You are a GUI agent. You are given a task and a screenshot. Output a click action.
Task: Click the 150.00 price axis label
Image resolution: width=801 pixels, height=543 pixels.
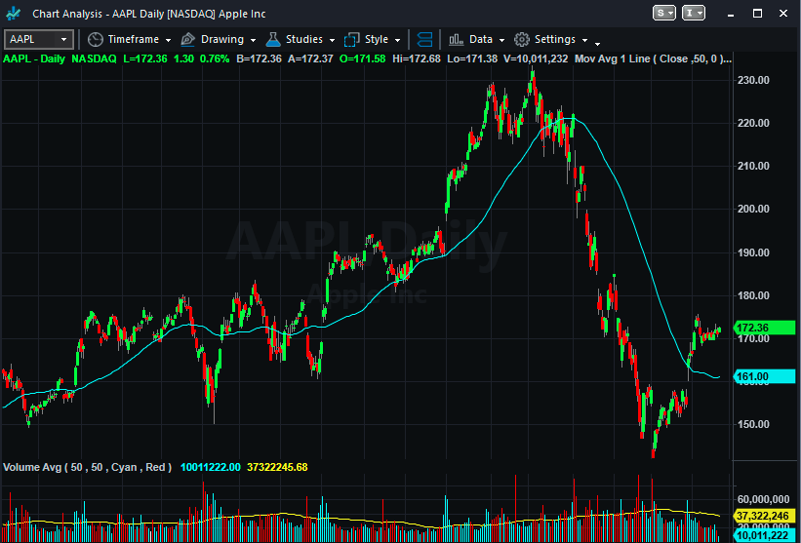(x=753, y=424)
